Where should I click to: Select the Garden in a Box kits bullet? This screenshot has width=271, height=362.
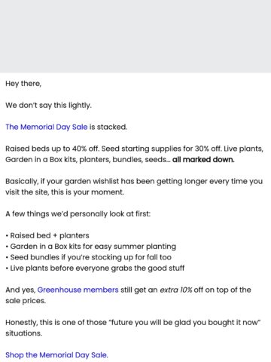coord(91,247)
